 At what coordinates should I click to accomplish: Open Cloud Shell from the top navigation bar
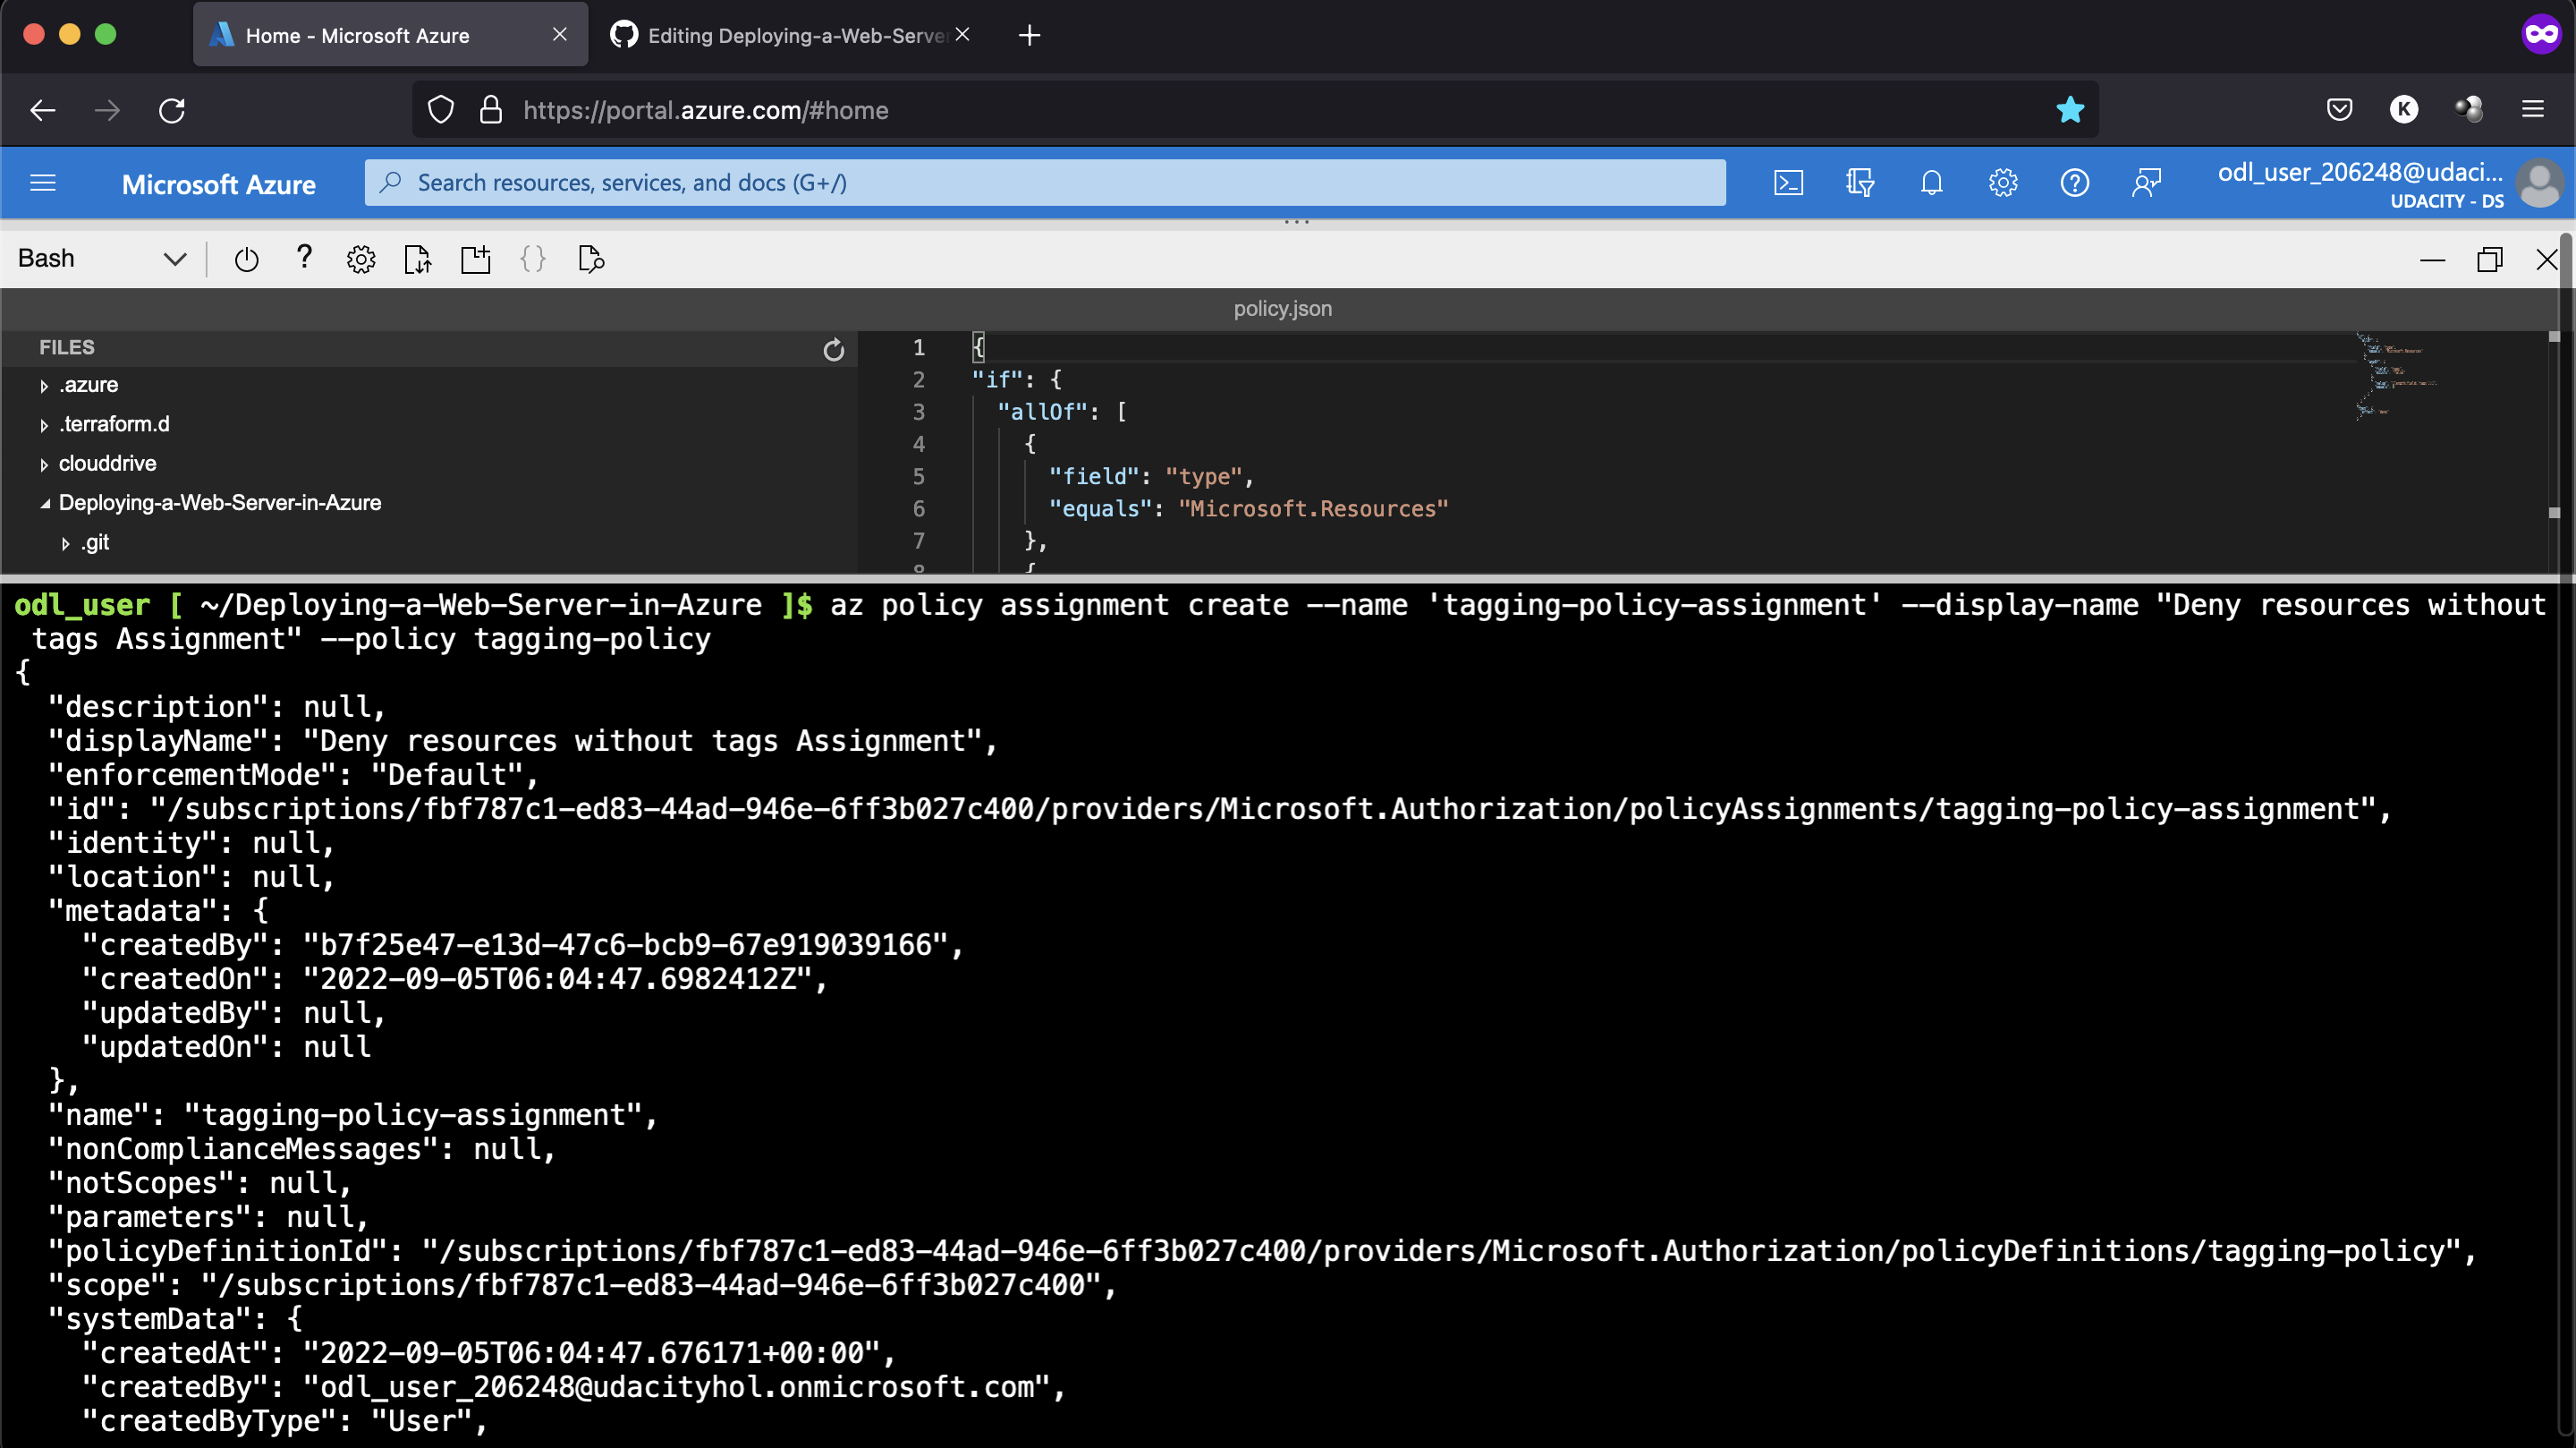1788,183
